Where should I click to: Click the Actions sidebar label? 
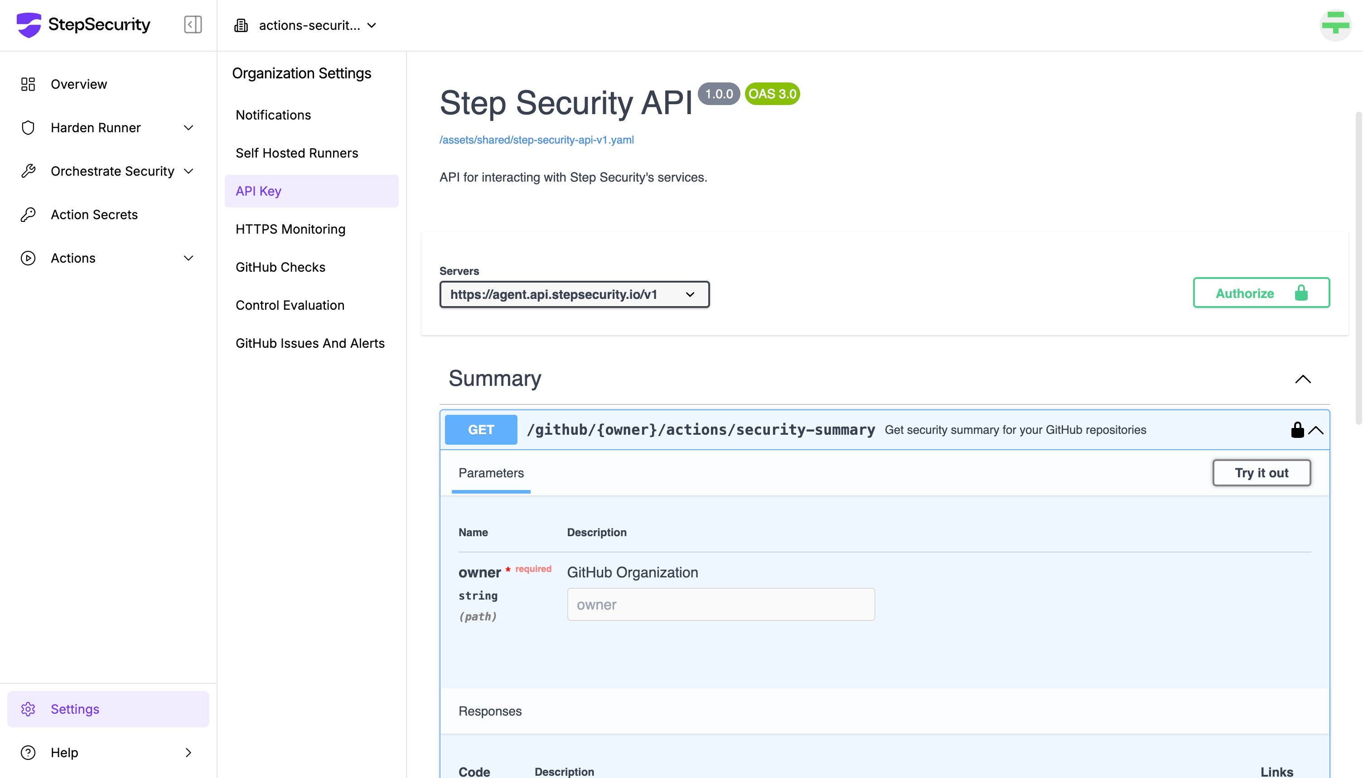click(72, 258)
